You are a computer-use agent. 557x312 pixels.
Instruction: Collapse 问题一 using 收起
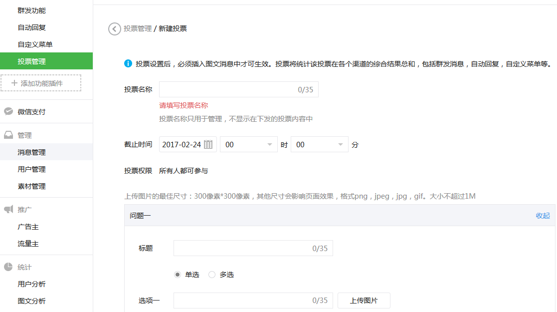[543, 216]
